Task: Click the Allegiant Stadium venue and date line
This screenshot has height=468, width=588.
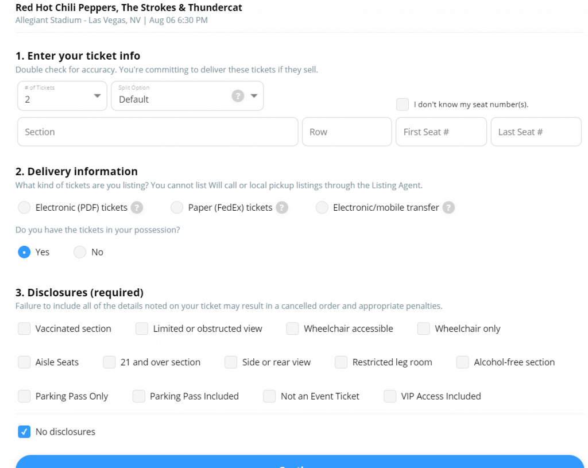Action: pyautogui.click(x=111, y=20)
